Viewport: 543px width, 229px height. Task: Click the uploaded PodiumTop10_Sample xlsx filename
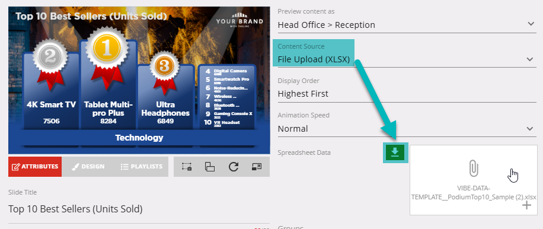click(x=474, y=193)
